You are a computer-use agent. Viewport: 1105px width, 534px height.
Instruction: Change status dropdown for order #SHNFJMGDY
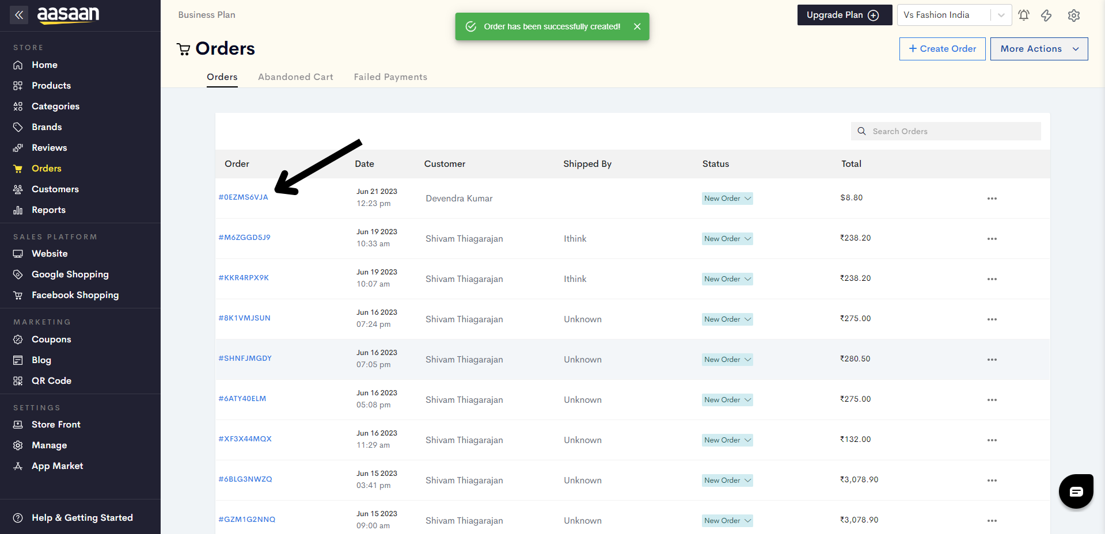coord(727,360)
